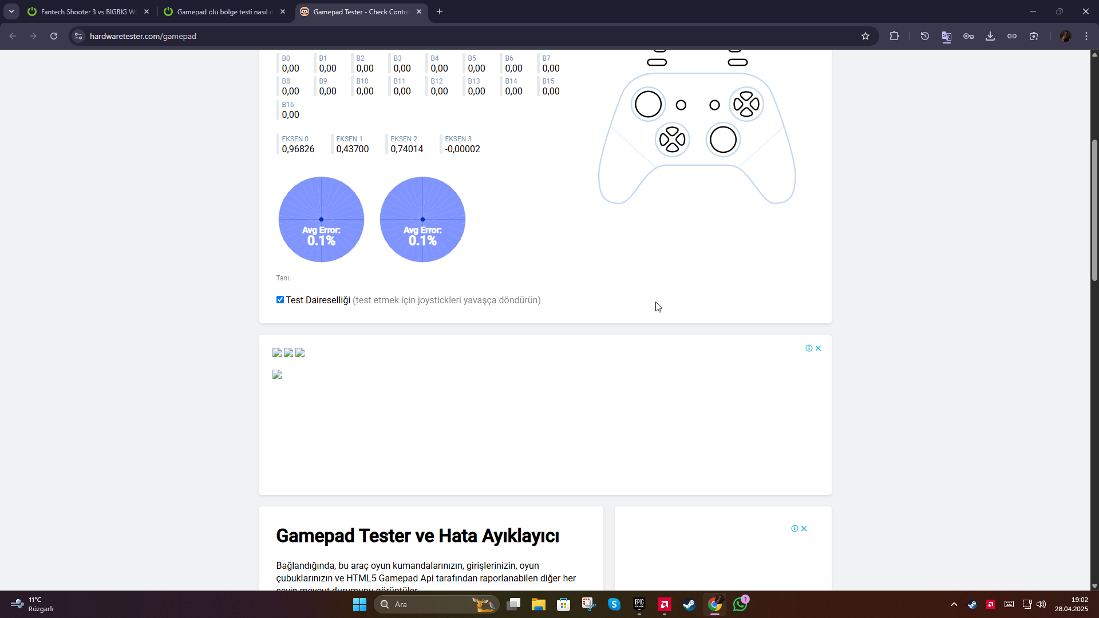Image resolution: width=1099 pixels, height=618 pixels.
Task: Open Steam from the taskbar
Action: 689,604
